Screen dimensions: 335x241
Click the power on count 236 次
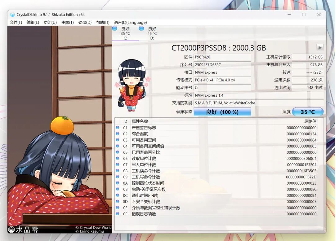pyautogui.click(x=308, y=80)
